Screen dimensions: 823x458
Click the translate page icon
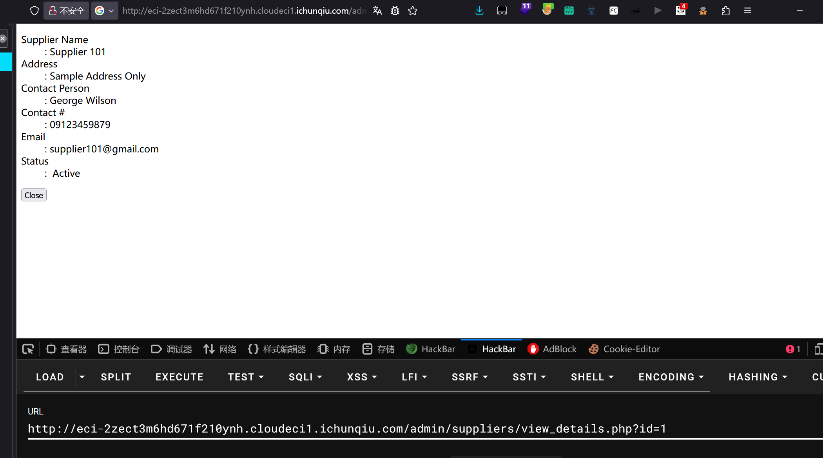[377, 11]
